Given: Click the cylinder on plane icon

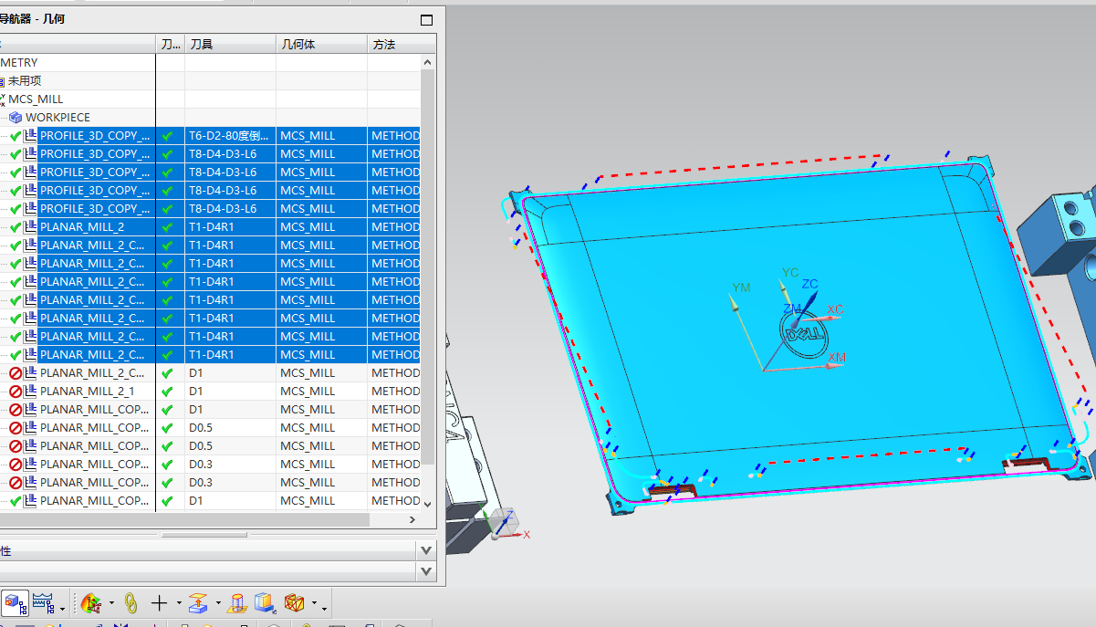Looking at the screenshot, I should pyautogui.click(x=237, y=602).
